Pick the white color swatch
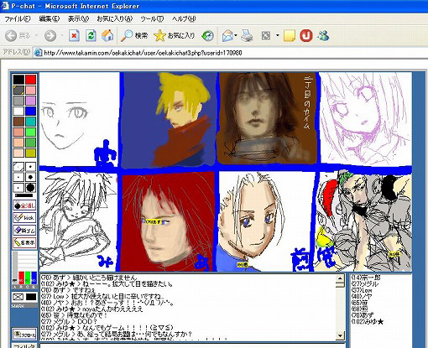The image size is (428, 348). (x=18, y=111)
